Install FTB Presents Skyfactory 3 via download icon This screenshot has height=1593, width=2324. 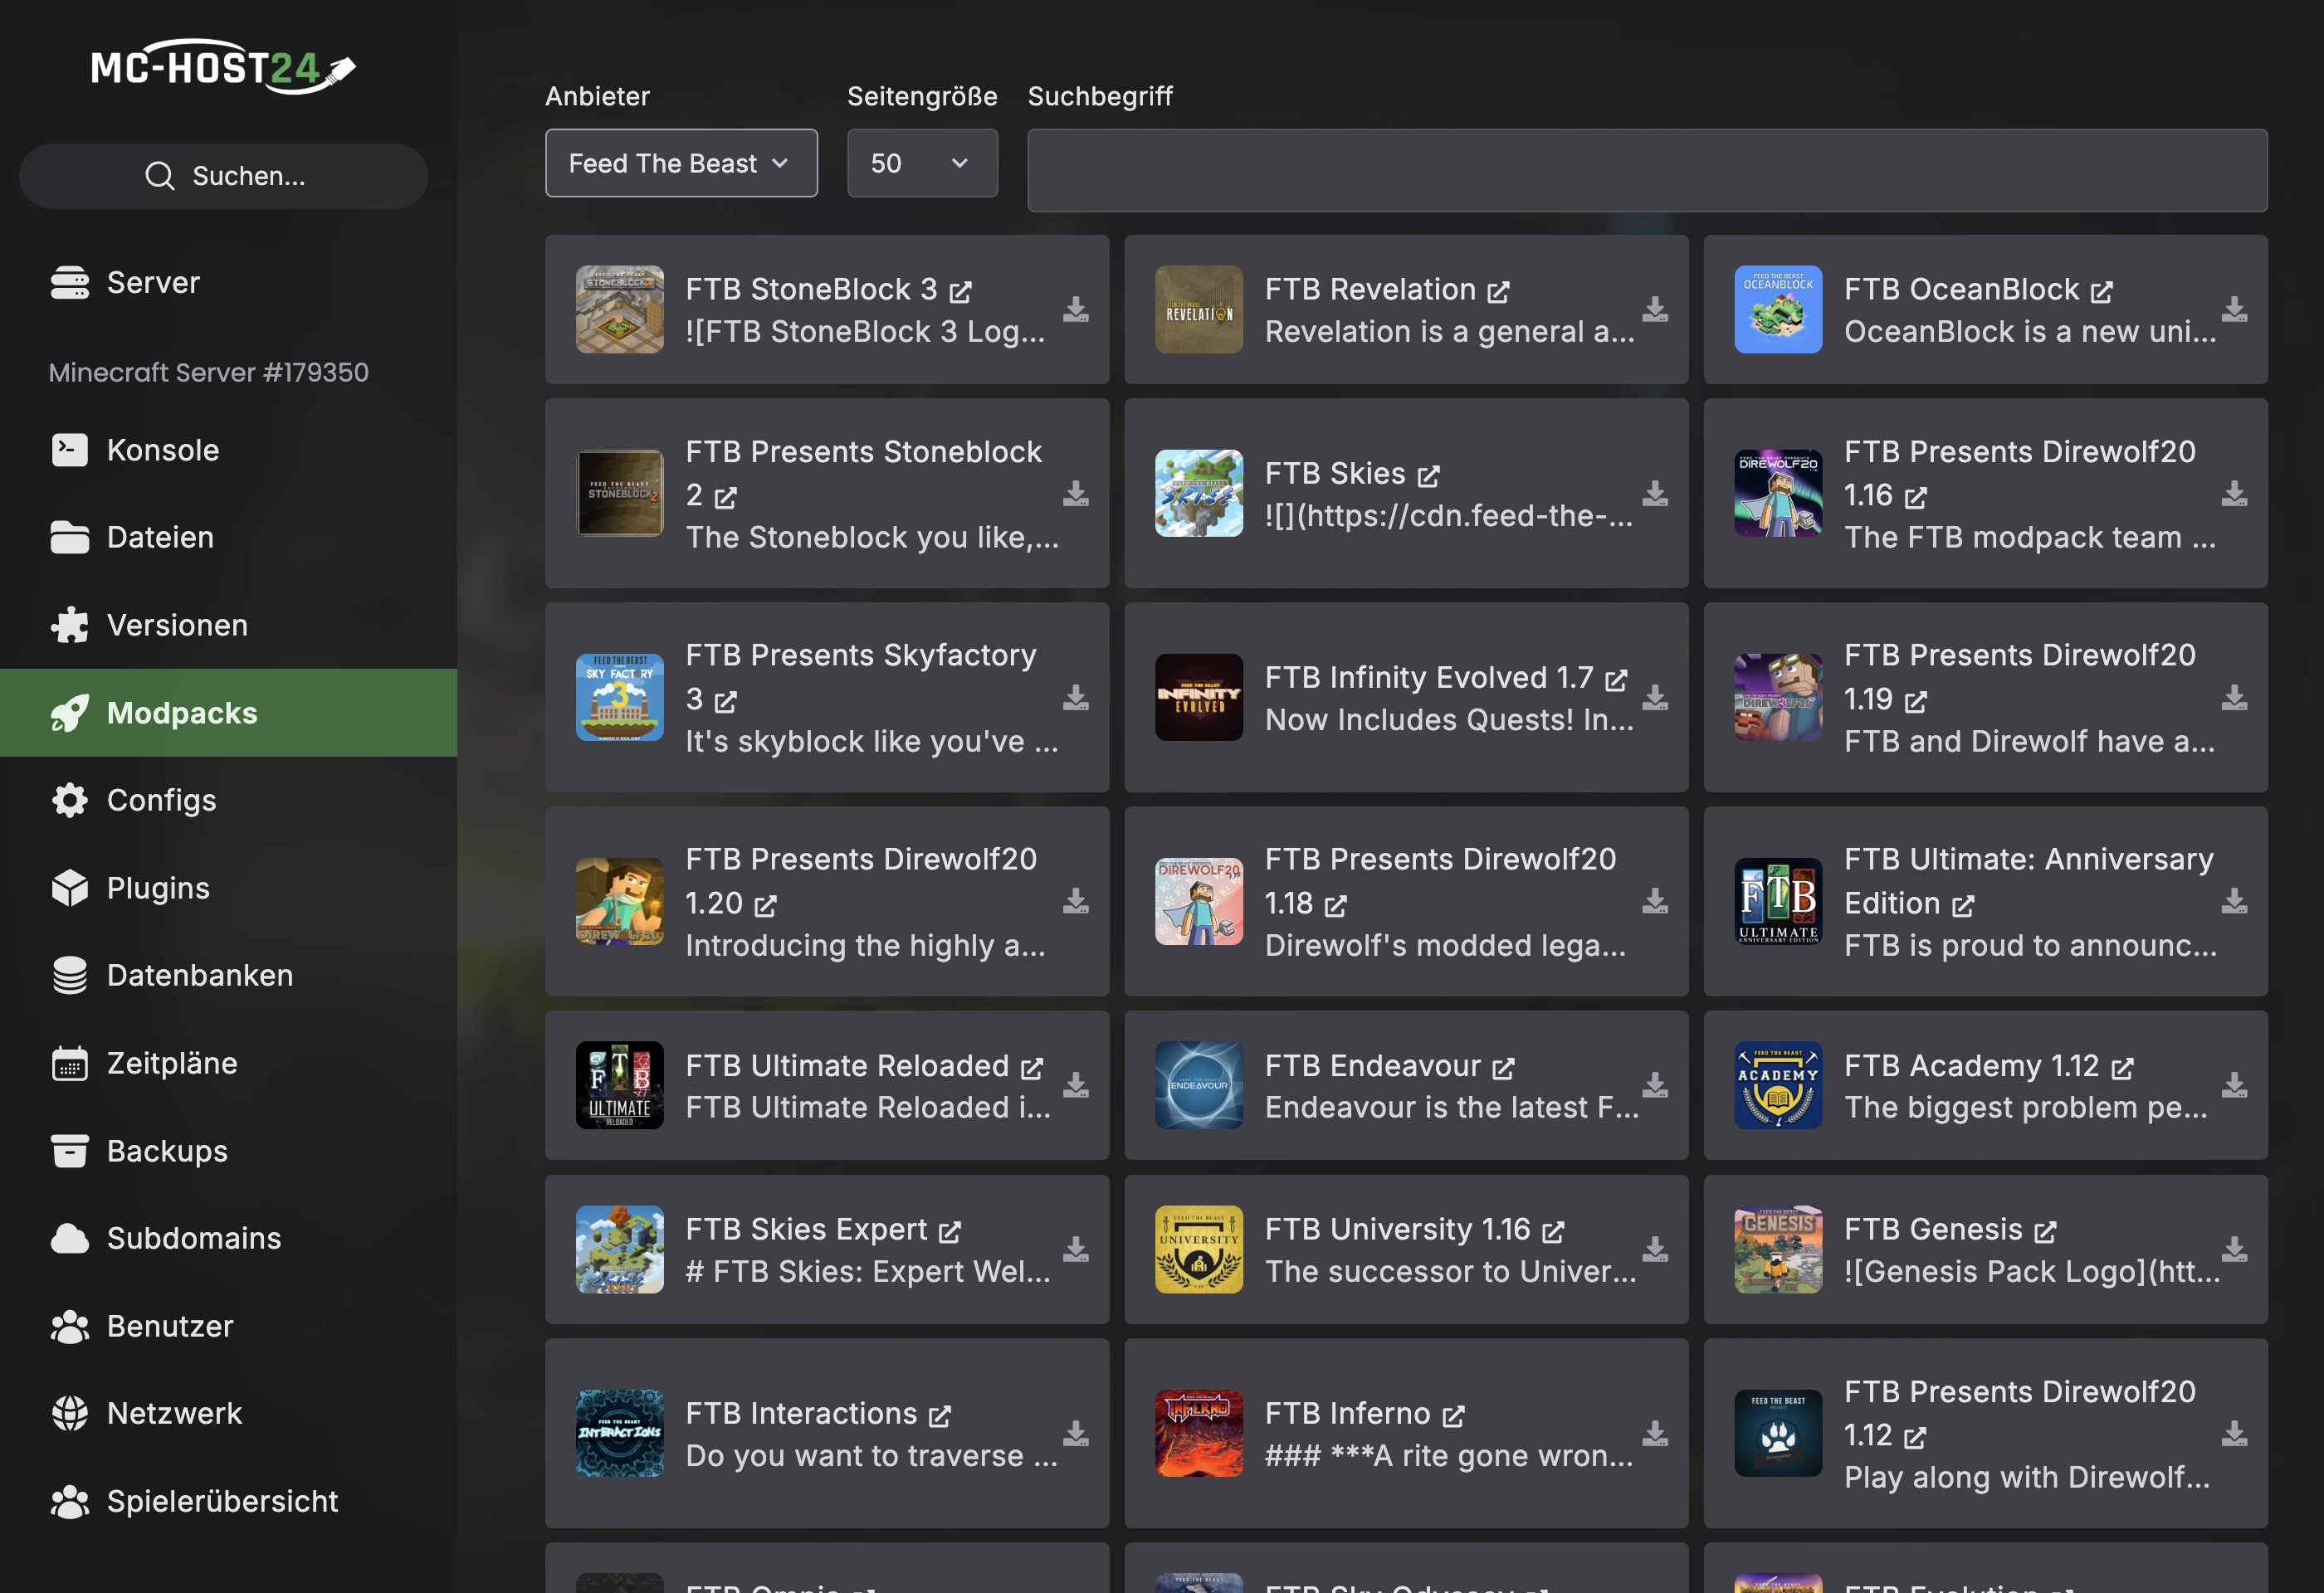click(x=1075, y=697)
